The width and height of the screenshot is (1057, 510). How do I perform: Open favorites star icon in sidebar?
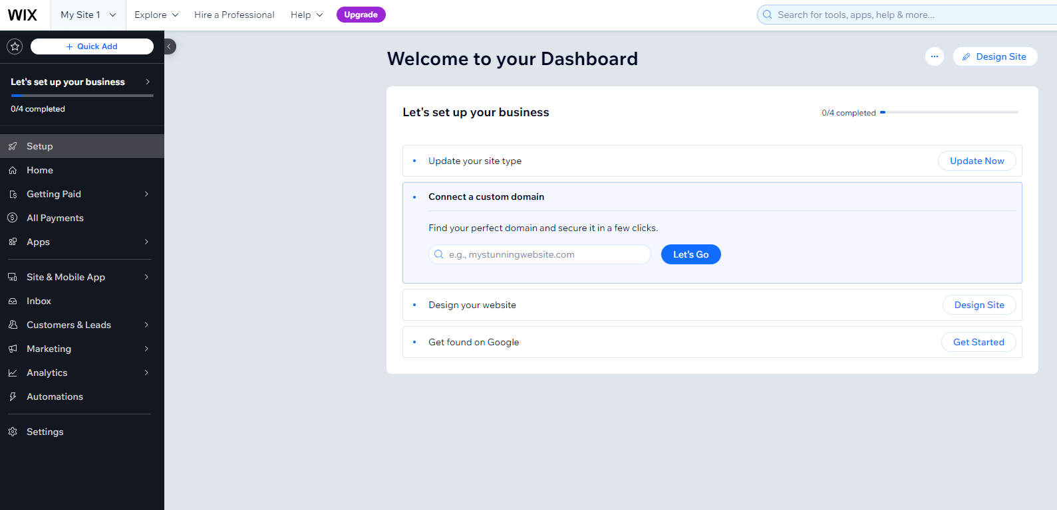[x=15, y=46]
